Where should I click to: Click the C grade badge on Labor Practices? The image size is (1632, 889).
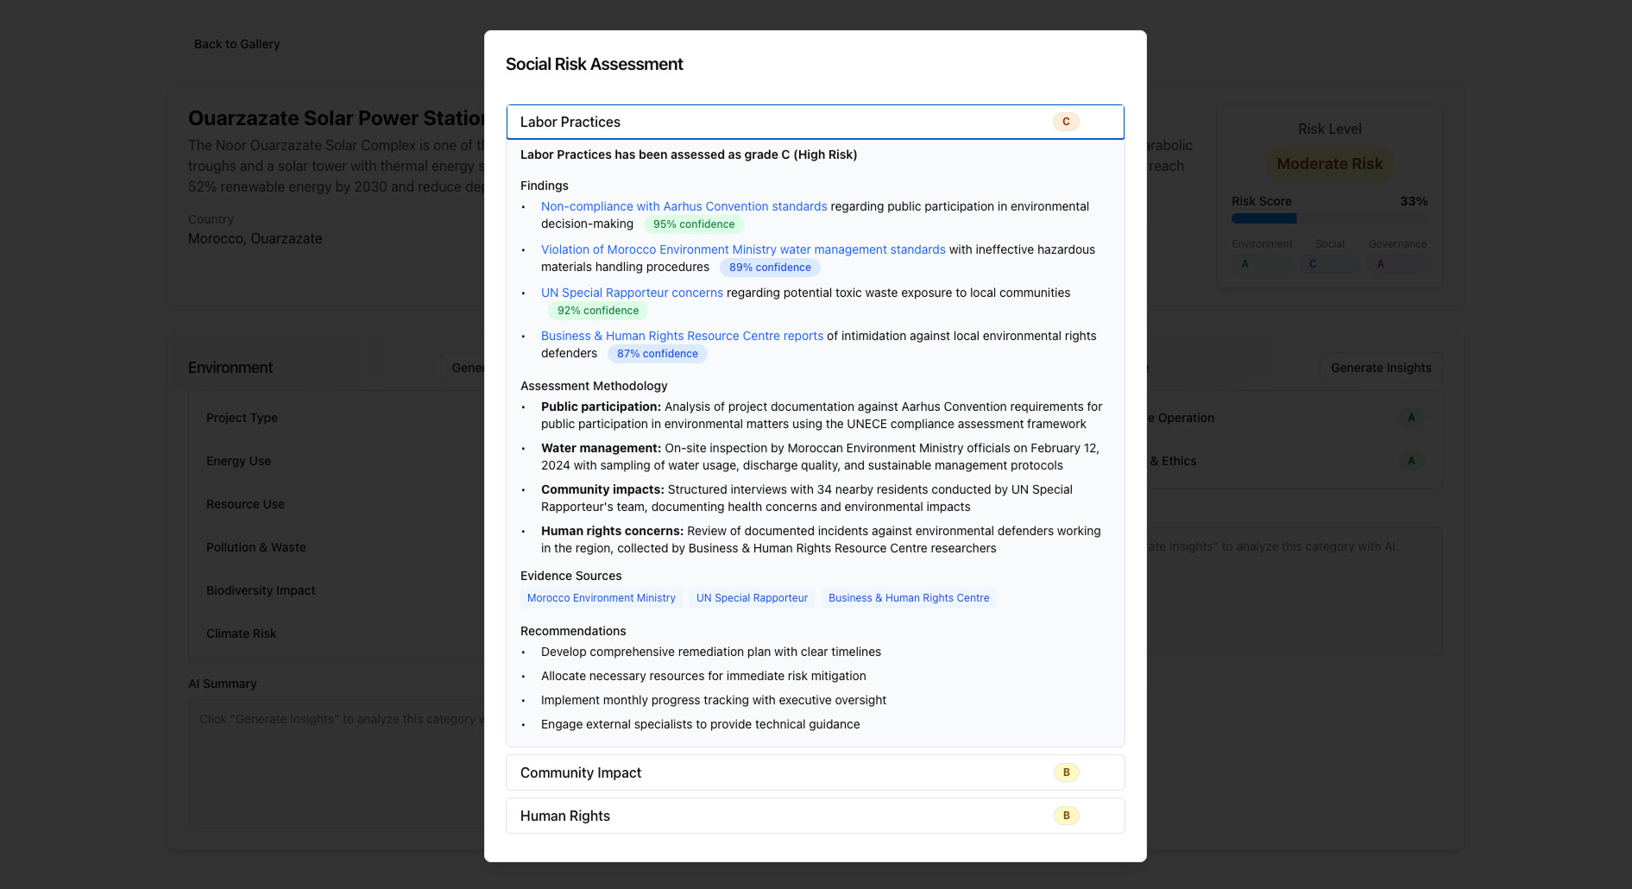click(x=1066, y=122)
